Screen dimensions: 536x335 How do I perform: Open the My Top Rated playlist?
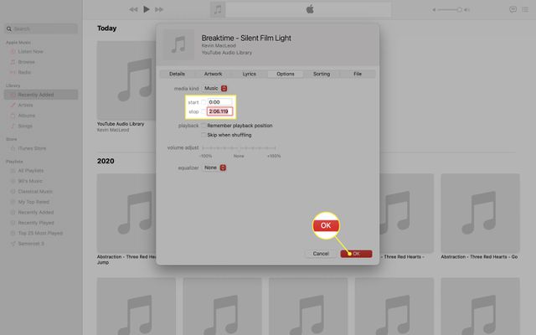click(x=33, y=202)
